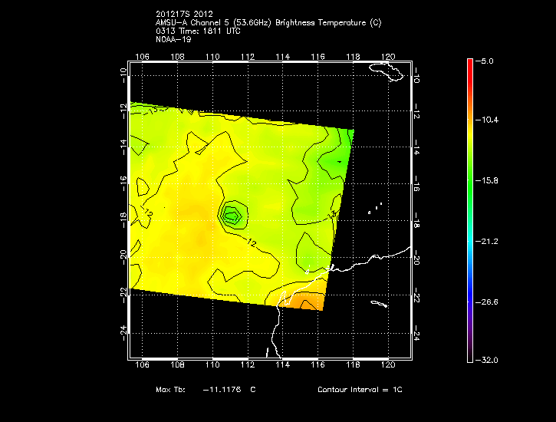556x422 pixels.
Task: Click the top axis longitude label 112
Action: pyautogui.click(x=248, y=57)
